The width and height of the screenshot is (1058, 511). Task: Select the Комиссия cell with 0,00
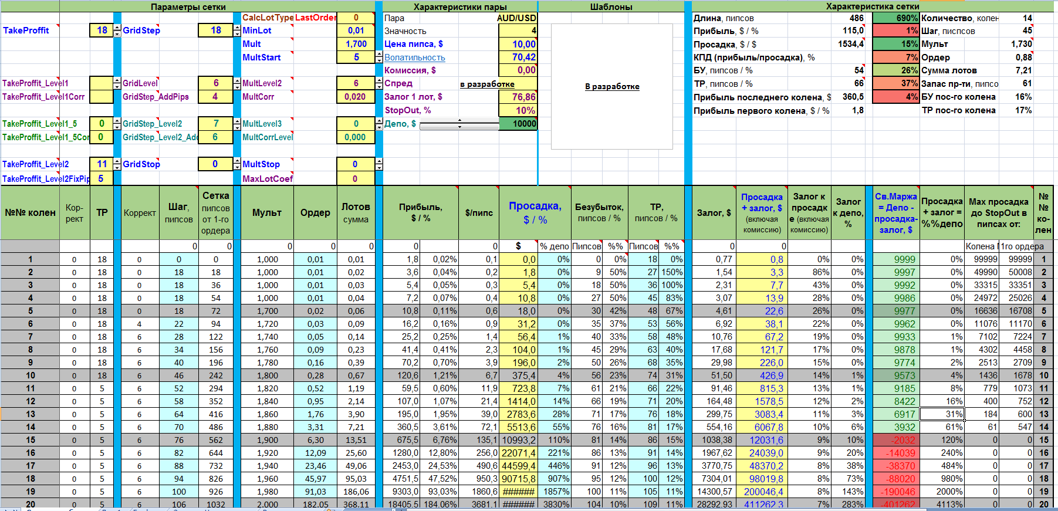(x=518, y=70)
